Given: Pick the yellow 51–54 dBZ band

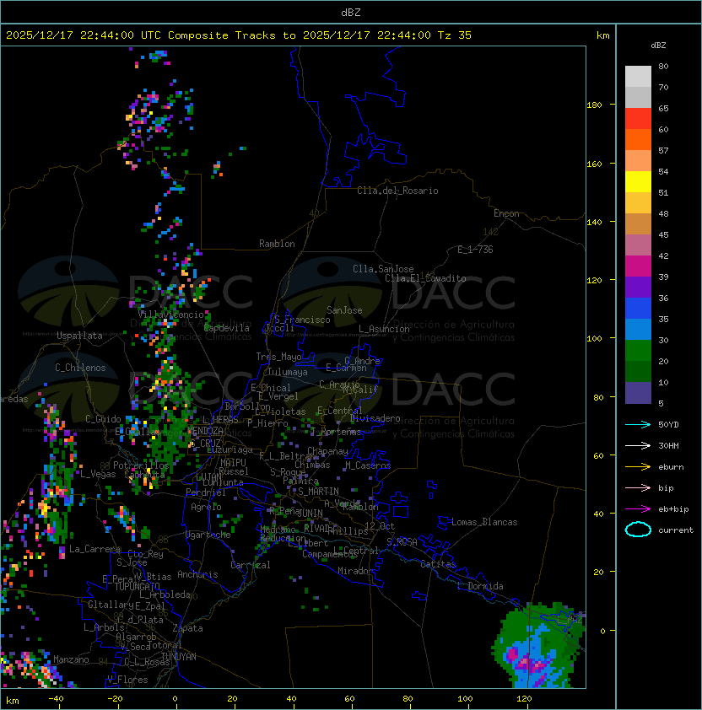Looking at the screenshot, I should [638, 181].
